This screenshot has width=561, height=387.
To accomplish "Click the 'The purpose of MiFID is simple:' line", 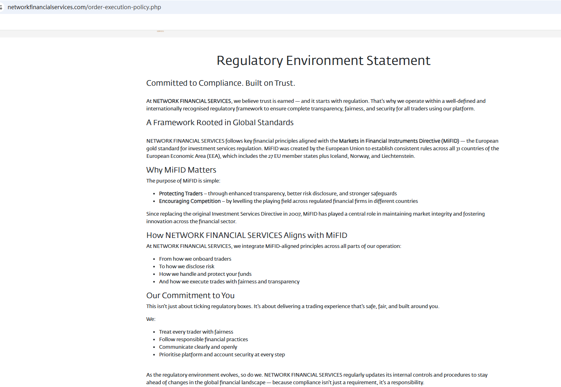I will pyautogui.click(x=183, y=181).
